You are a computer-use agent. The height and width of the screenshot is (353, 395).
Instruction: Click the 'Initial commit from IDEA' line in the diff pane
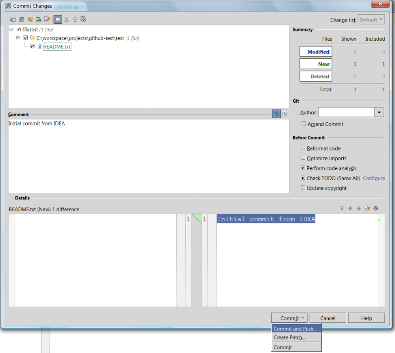click(x=266, y=219)
